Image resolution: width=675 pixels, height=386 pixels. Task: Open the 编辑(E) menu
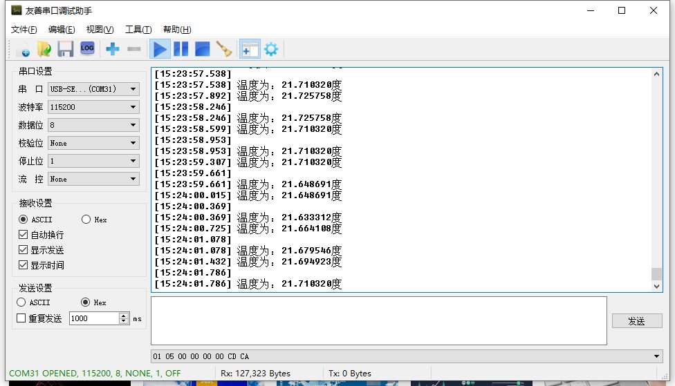(62, 29)
